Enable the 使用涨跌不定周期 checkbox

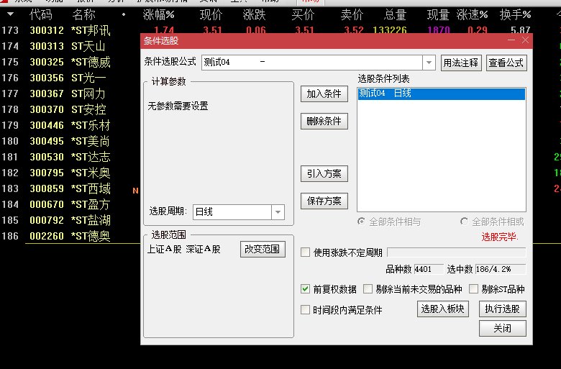point(305,252)
